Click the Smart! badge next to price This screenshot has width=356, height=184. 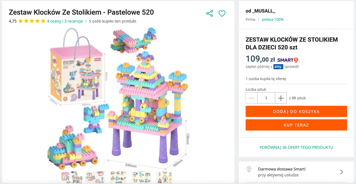pyautogui.click(x=288, y=60)
